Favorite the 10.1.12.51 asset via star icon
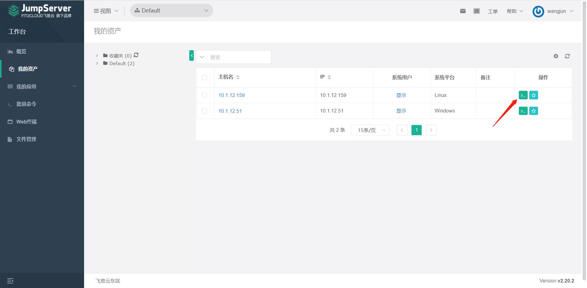The width and height of the screenshot is (587, 288). point(533,111)
